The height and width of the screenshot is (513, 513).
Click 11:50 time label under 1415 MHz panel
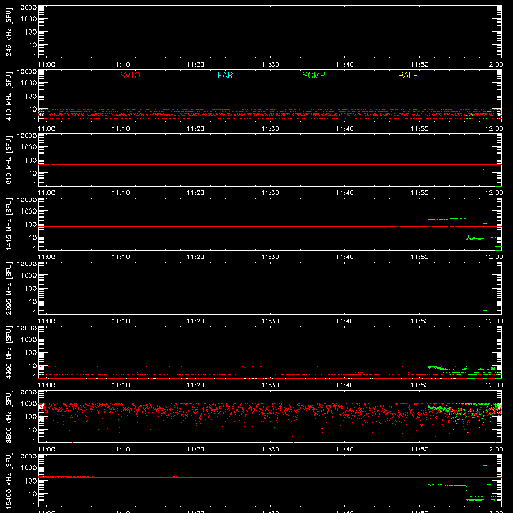tap(419, 257)
